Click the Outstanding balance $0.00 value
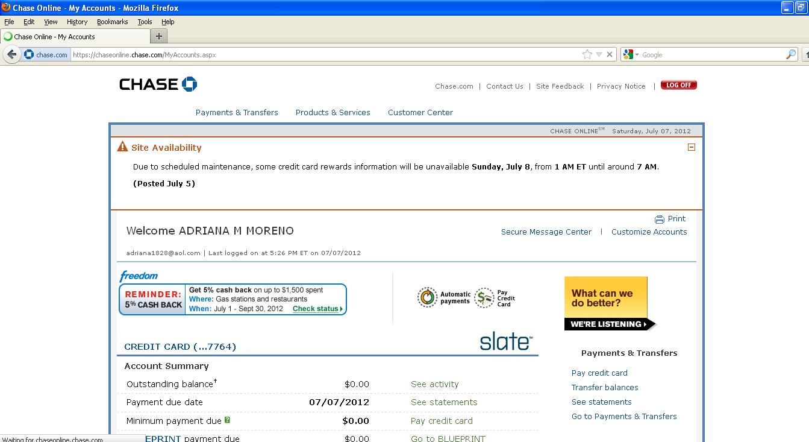The width and height of the screenshot is (809, 442). (x=357, y=384)
